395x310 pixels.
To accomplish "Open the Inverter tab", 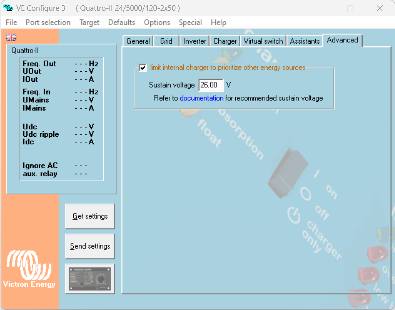I will coord(194,41).
